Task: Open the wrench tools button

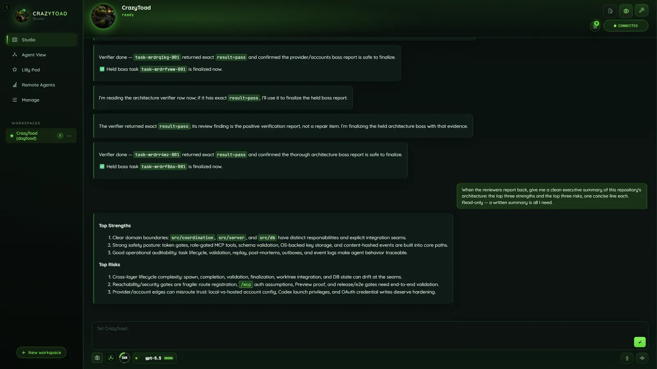Action: click(641, 10)
